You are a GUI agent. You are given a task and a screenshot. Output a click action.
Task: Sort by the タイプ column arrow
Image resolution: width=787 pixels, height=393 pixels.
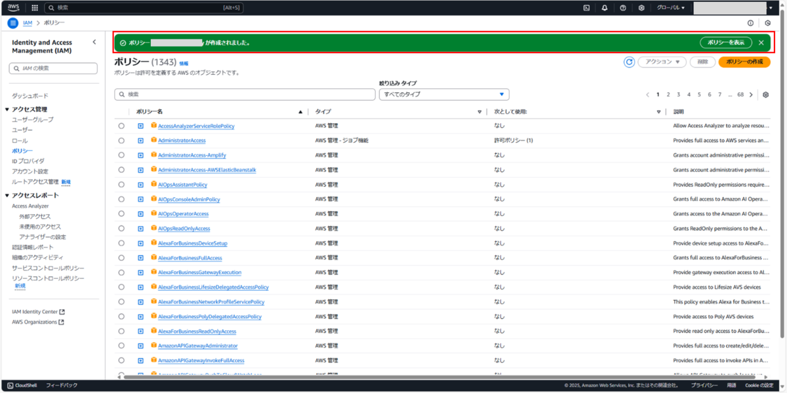click(479, 112)
